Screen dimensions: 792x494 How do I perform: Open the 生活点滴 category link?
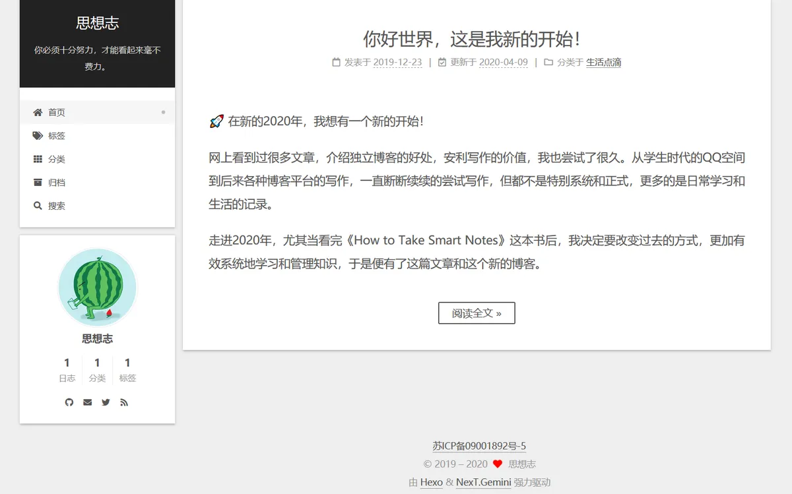603,63
